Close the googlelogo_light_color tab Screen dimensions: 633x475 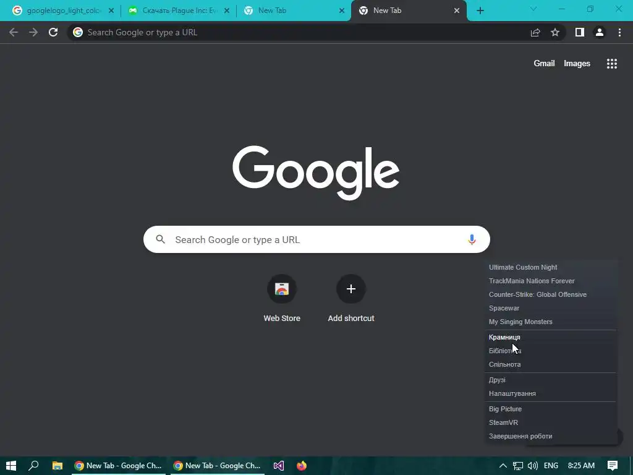tap(111, 11)
